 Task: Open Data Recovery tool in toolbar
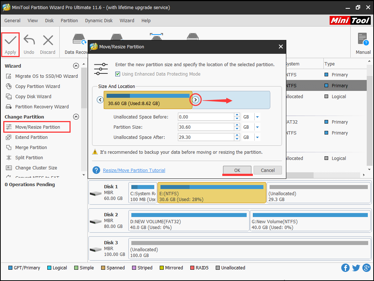coord(79,39)
